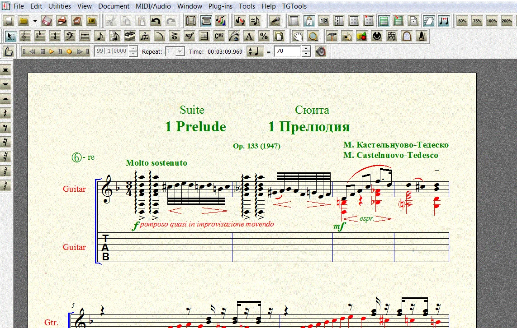Select the Smart Shape slur tool
This screenshot has height=328, width=517.
[x=159, y=36]
